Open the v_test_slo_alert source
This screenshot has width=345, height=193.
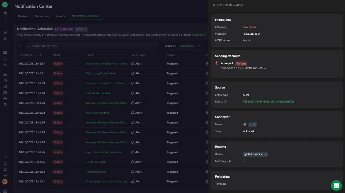95,162
